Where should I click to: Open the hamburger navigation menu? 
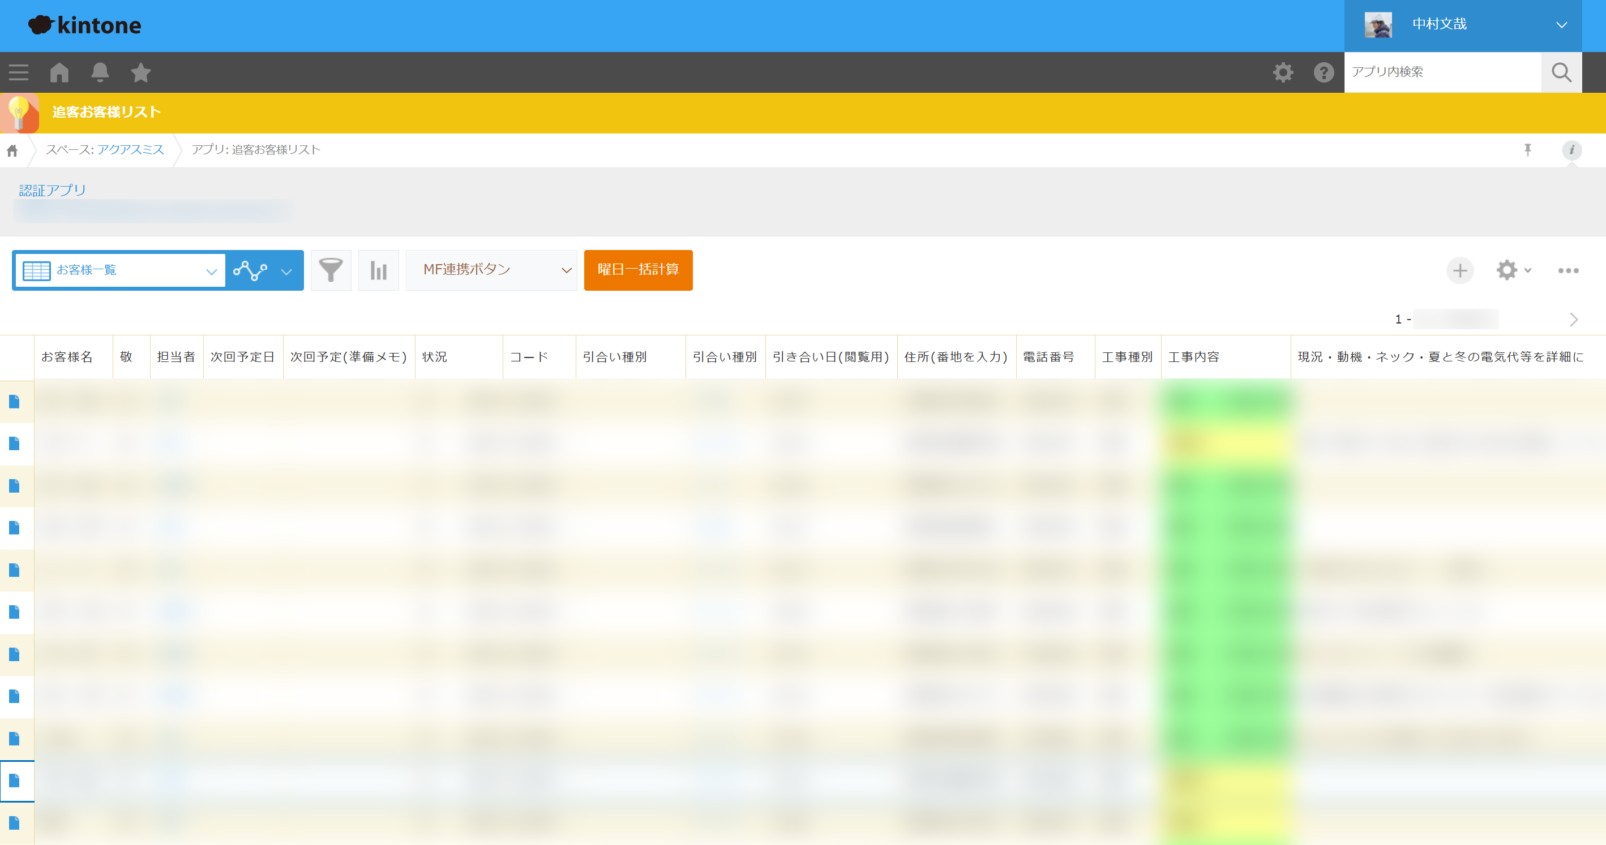coord(19,72)
